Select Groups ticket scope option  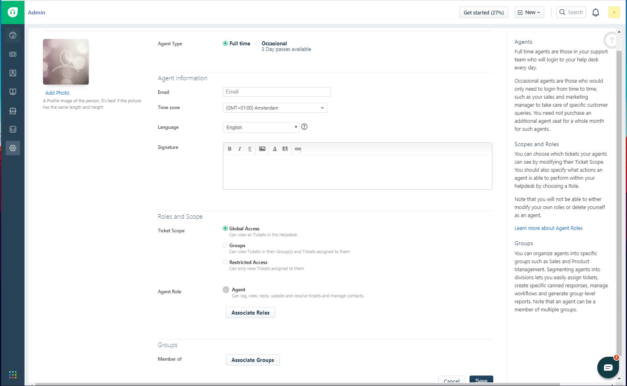pyautogui.click(x=225, y=245)
